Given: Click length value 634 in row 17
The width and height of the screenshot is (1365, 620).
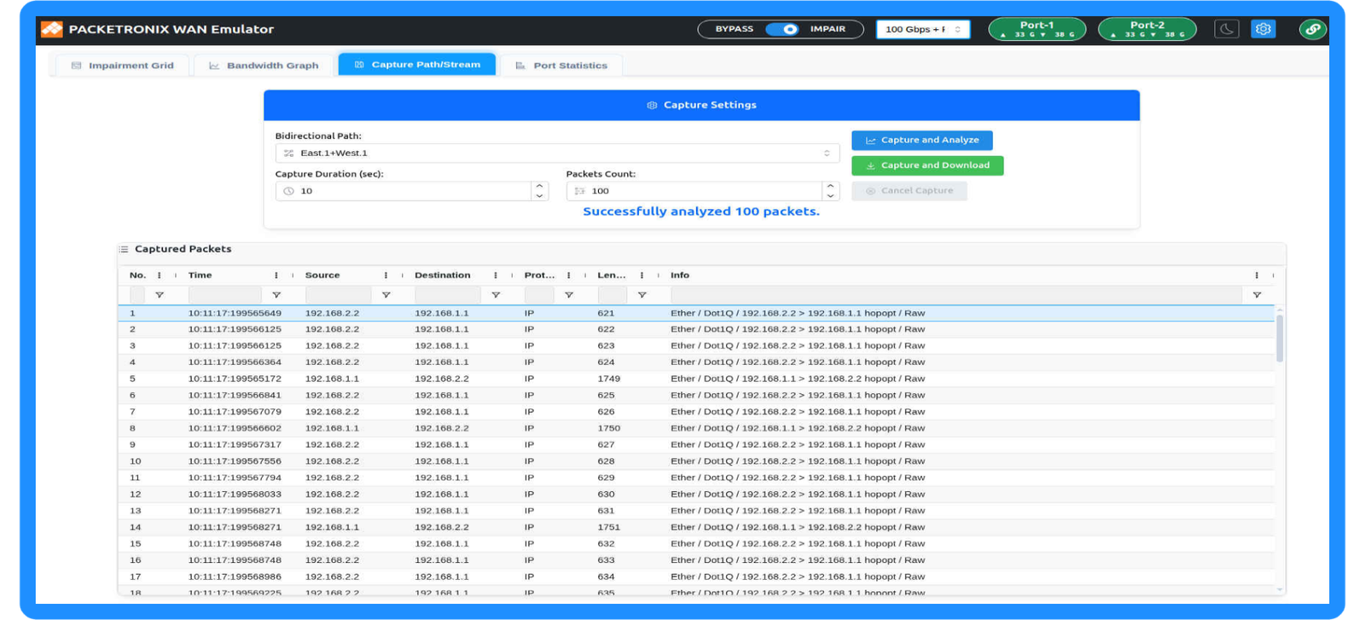Looking at the screenshot, I should [x=606, y=577].
